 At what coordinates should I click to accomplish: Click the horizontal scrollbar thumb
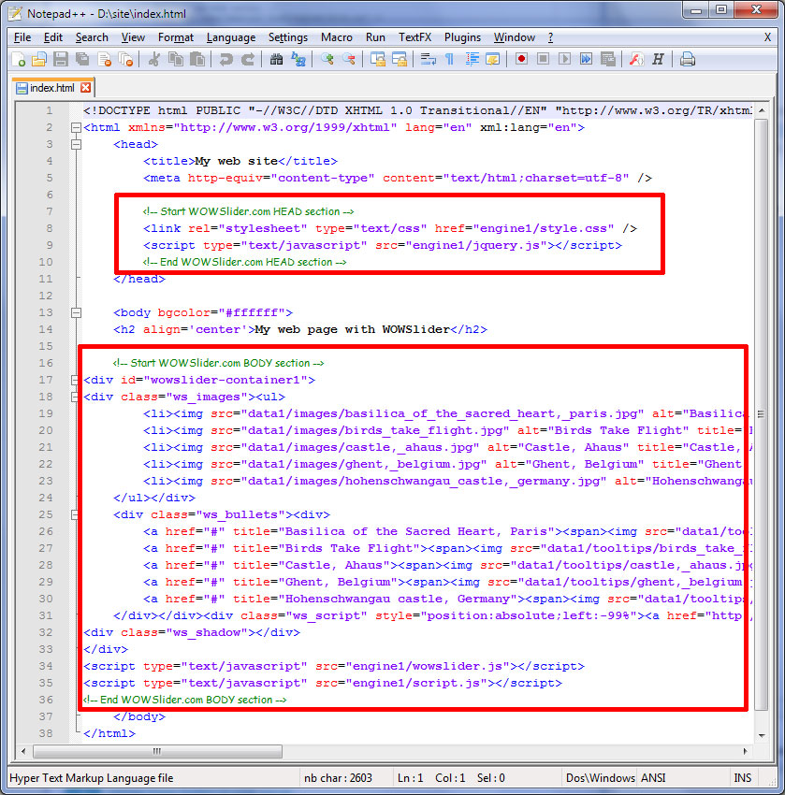[x=157, y=751]
